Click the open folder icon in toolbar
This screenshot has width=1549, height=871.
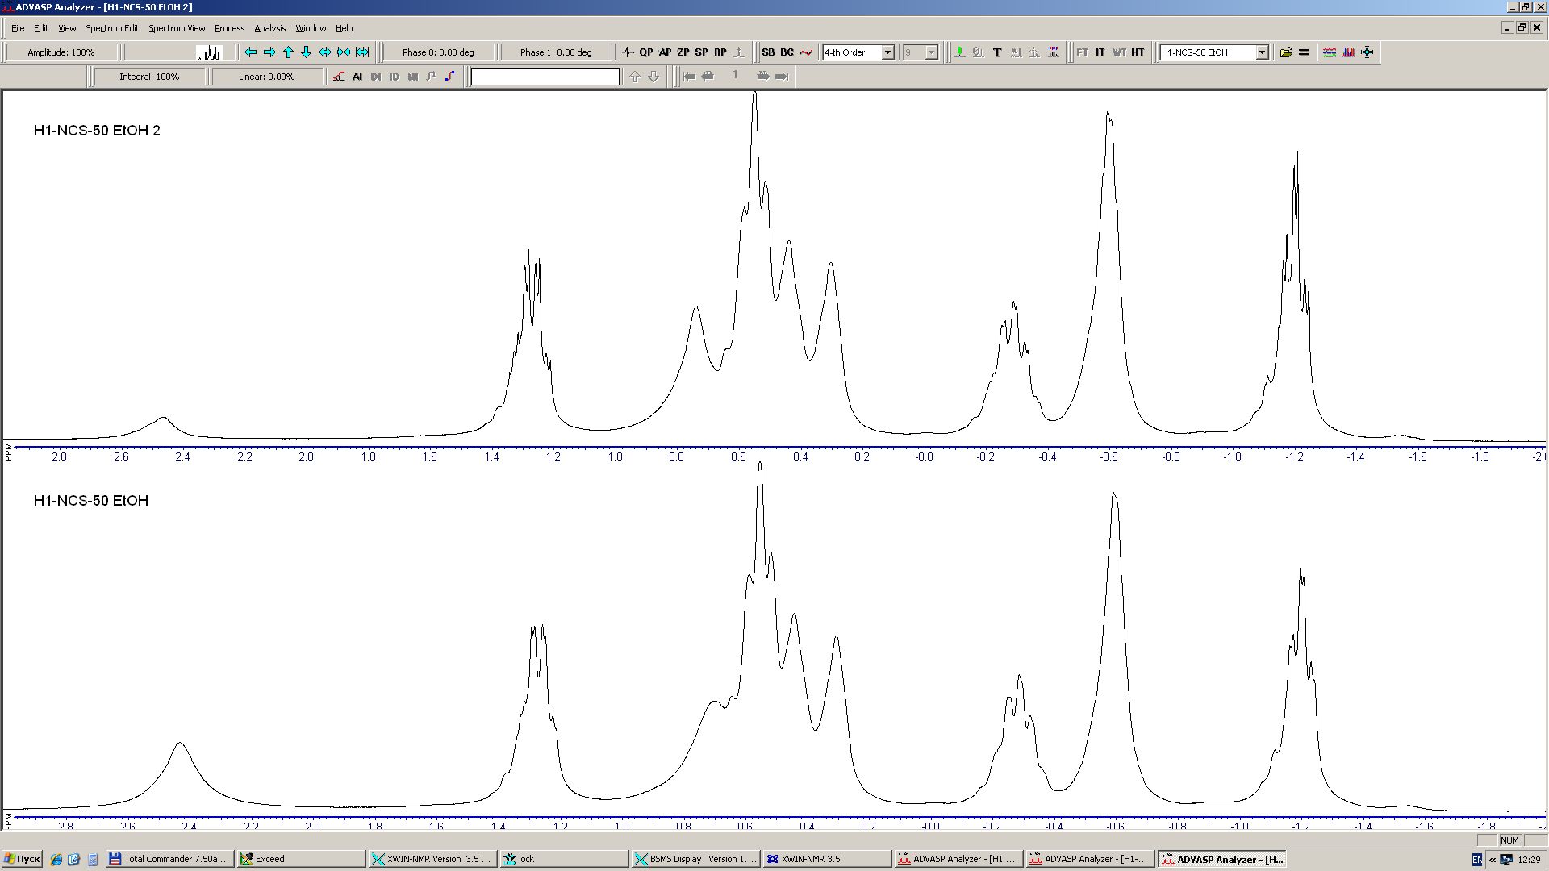pyautogui.click(x=1286, y=52)
